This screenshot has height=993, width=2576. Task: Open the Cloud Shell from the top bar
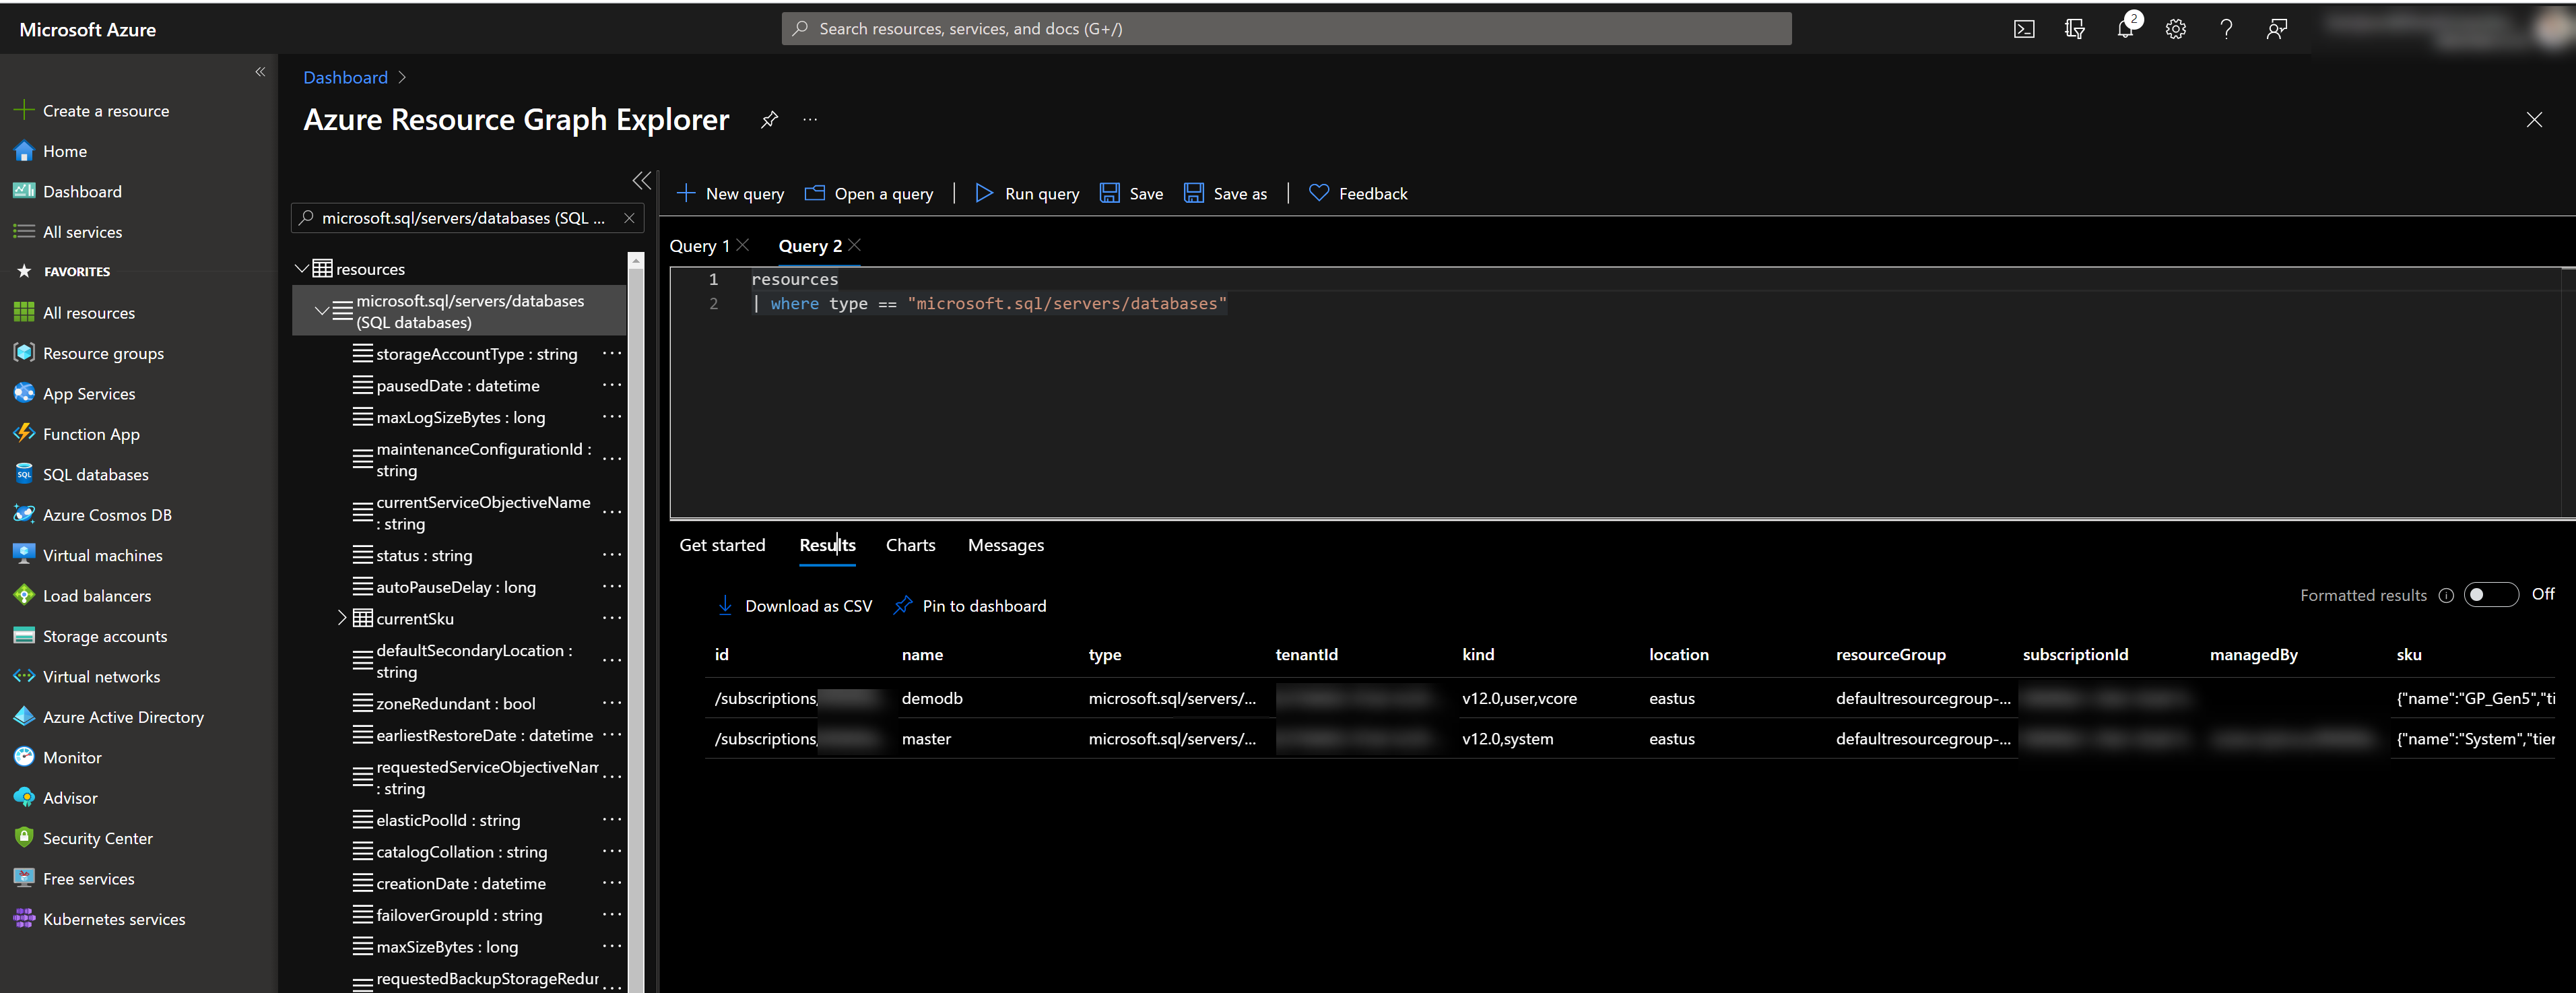pyautogui.click(x=2023, y=28)
